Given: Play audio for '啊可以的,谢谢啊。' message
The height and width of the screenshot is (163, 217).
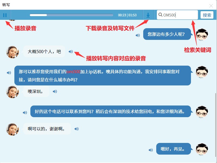Looking at the screenshot, I should [x=76, y=129].
